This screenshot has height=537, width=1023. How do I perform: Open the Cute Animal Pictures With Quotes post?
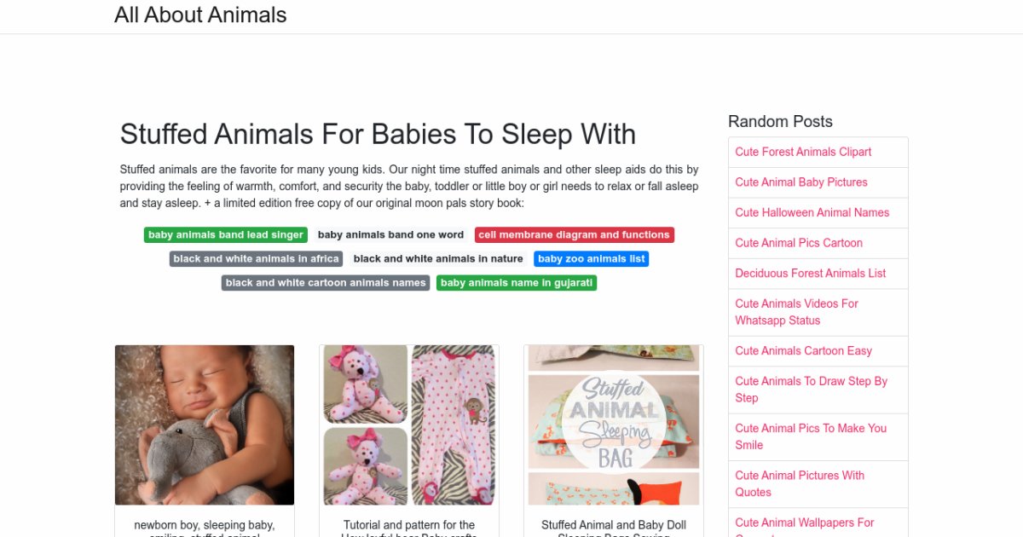point(800,483)
